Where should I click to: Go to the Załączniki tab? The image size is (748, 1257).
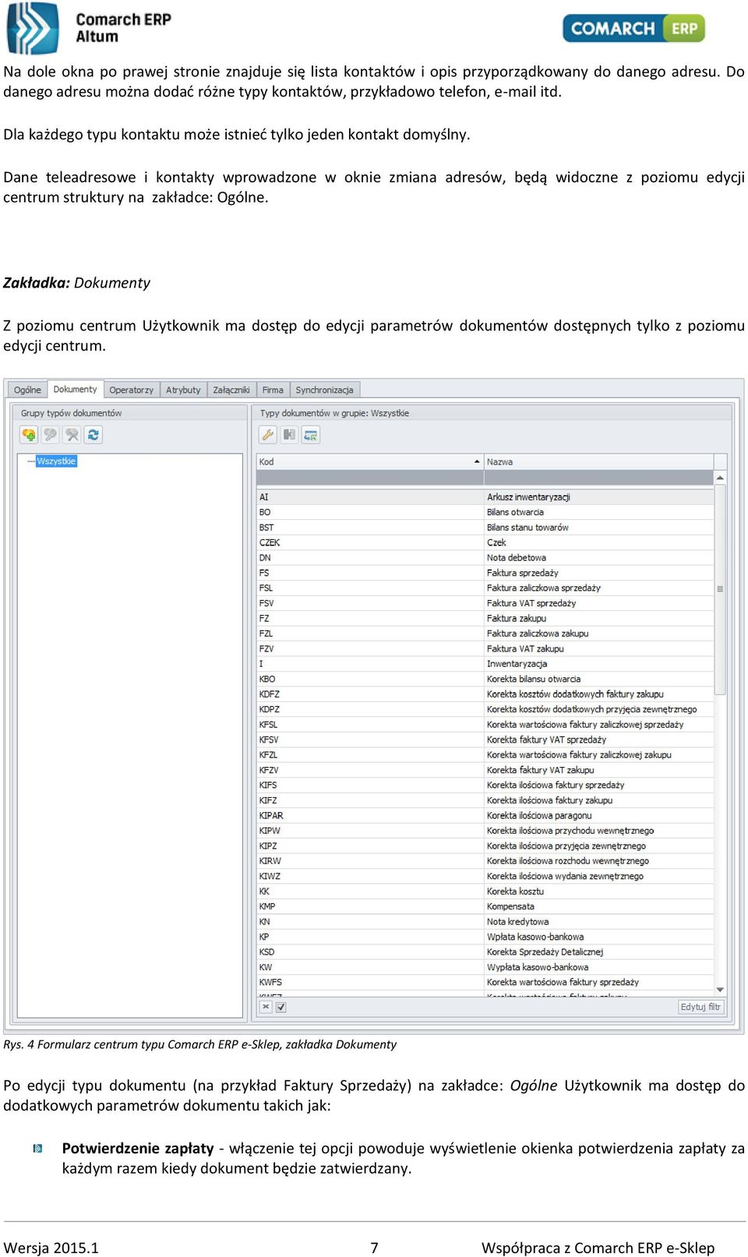[231, 390]
